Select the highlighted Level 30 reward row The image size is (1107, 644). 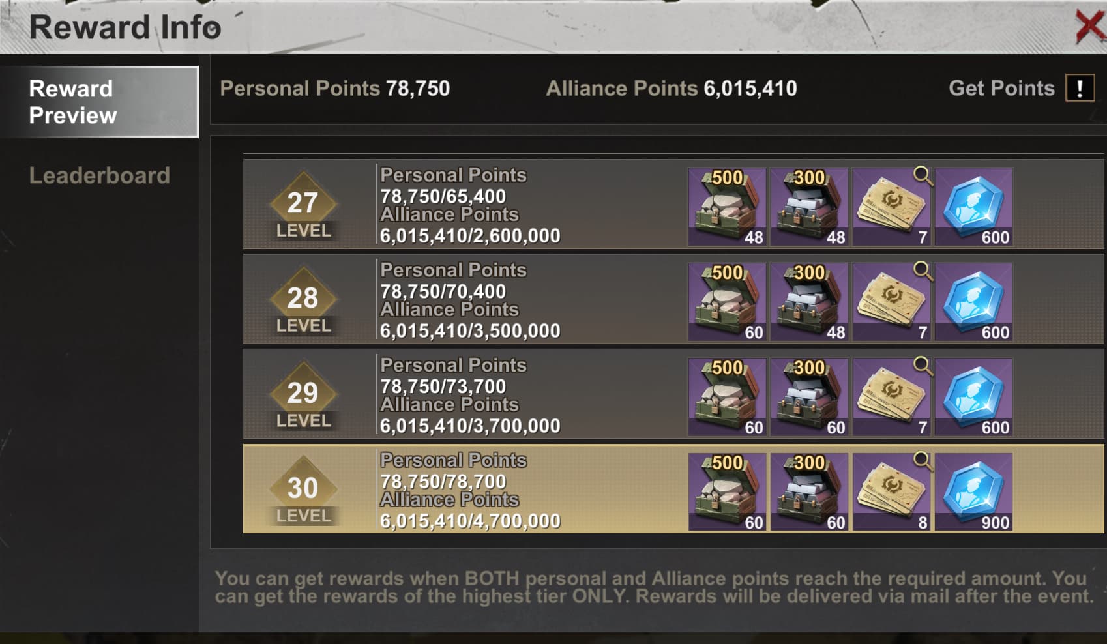point(673,489)
